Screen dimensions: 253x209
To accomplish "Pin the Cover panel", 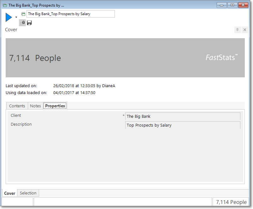I will pos(237,30).
